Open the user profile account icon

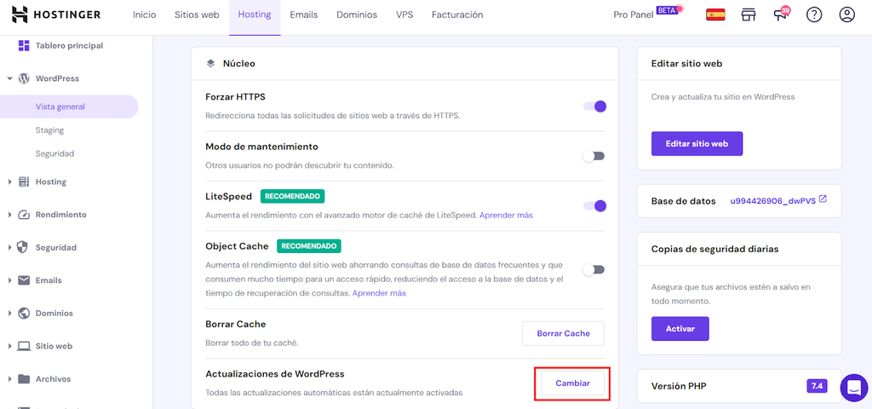(x=846, y=15)
